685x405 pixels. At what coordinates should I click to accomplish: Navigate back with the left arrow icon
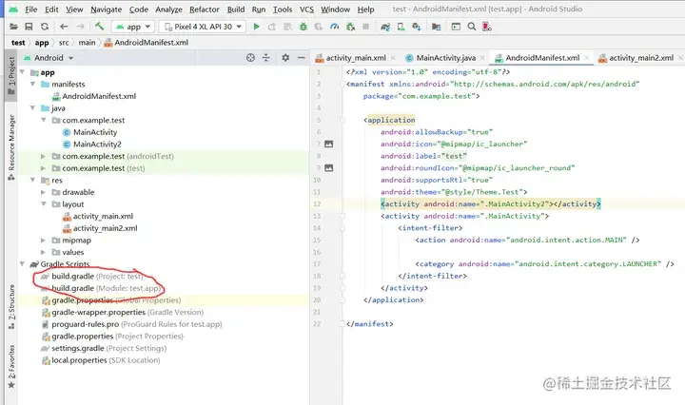64,27
